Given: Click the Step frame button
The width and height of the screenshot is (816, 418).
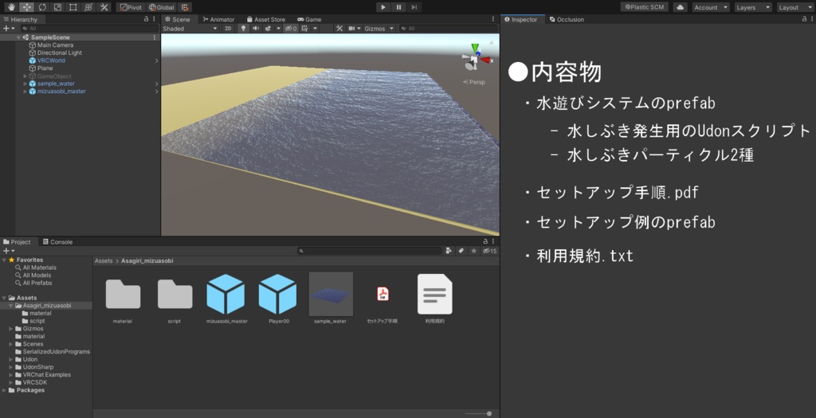Looking at the screenshot, I should 414,7.
